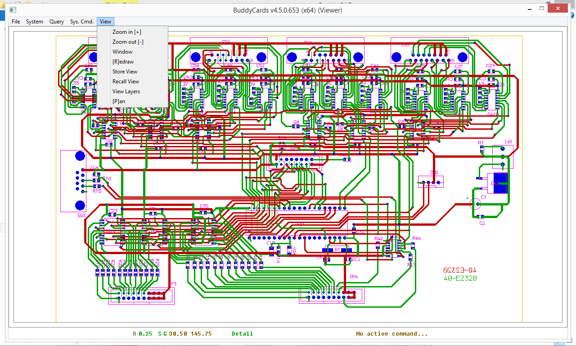
Task: Choose Recall View from the menu
Action: 126,82
